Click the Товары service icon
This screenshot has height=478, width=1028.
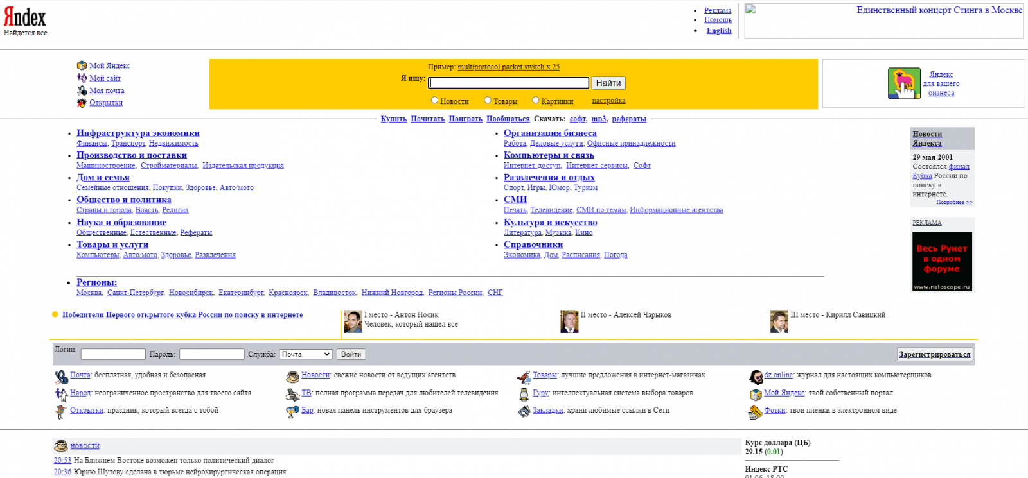pyautogui.click(x=524, y=377)
